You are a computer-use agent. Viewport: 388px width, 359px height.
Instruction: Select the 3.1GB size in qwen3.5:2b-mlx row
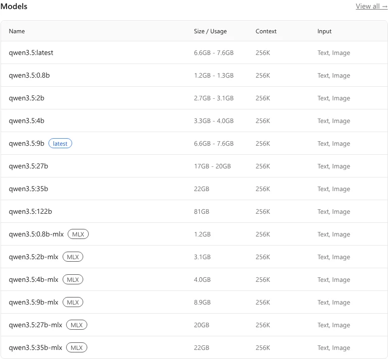pos(202,257)
